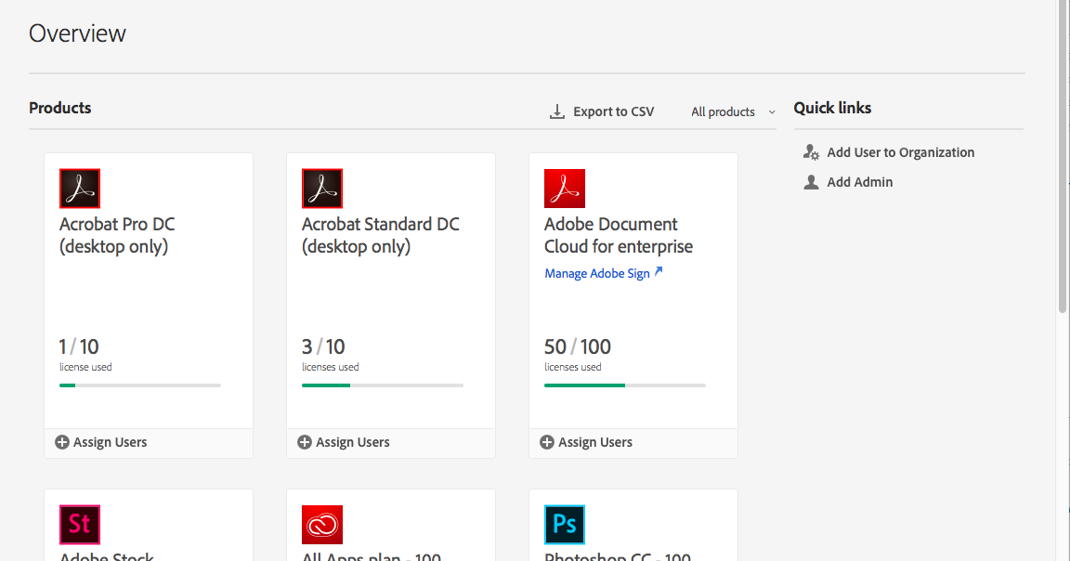Click the Acrobat Standard DC product icon
The width and height of the screenshot is (1070, 561).
click(x=322, y=189)
